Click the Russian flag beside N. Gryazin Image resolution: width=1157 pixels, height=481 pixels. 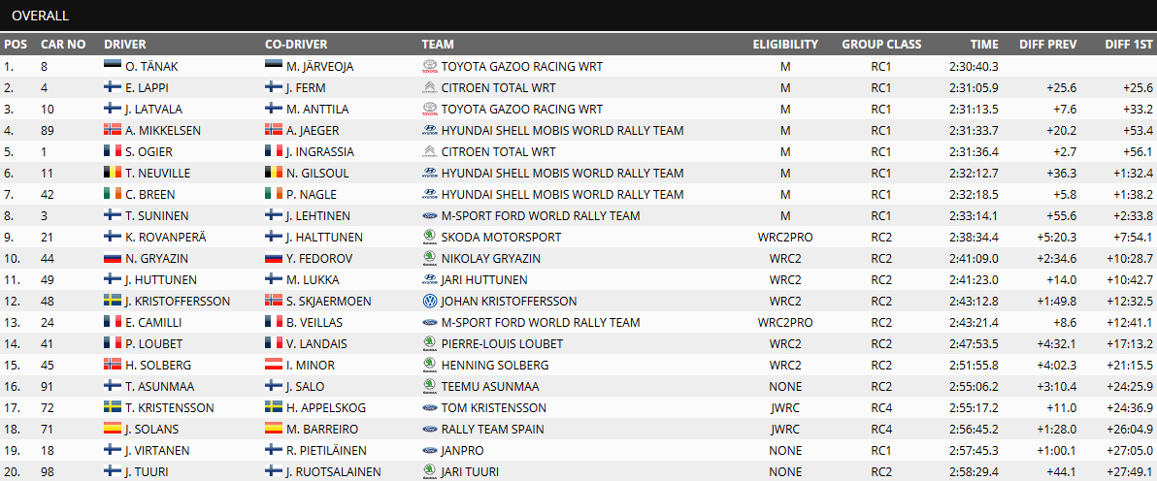point(113,259)
